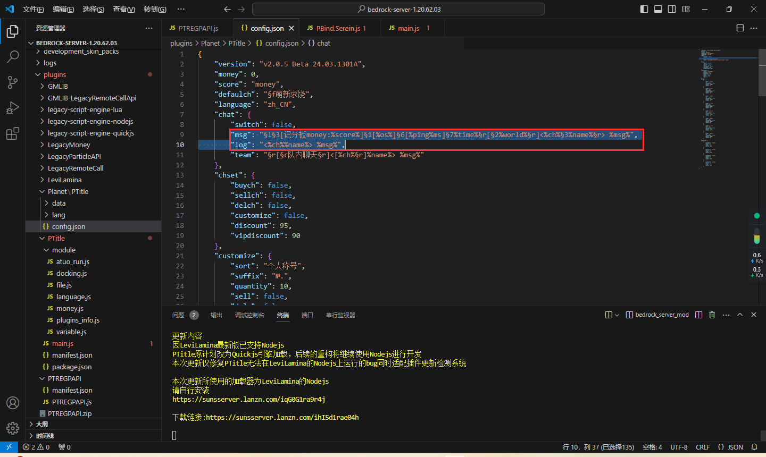Switch to the 问题 panel tab
Image resolution: width=766 pixels, height=457 pixels.
pos(185,315)
